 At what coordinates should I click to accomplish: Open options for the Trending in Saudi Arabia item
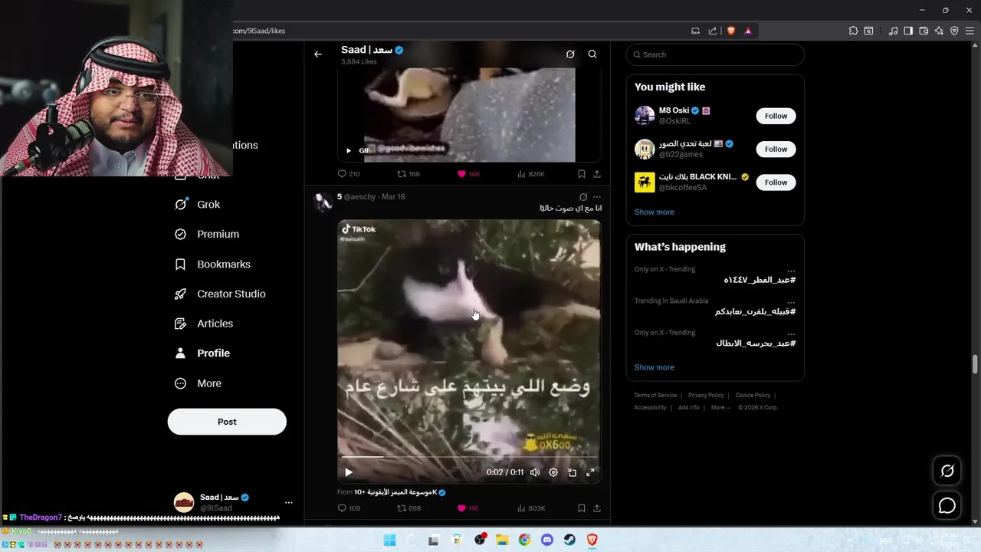coord(791,301)
